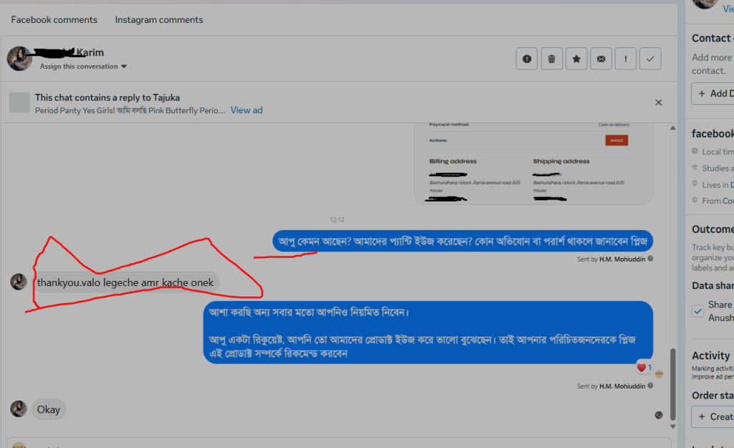Delete conversation using the trash icon
The image size is (734, 448).
(551, 59)
